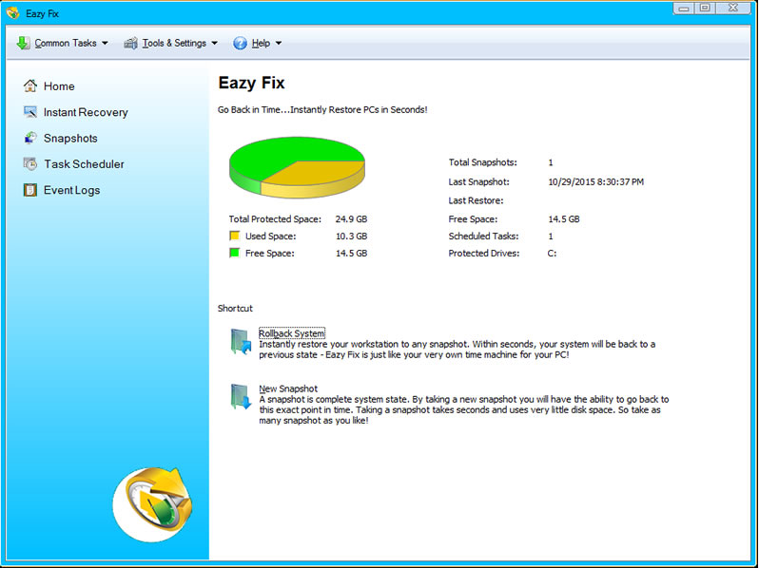The height and width of the screenshot is (568, 759).
Task: Expand the Help dropdown arrow
Action: pos(279,43)
